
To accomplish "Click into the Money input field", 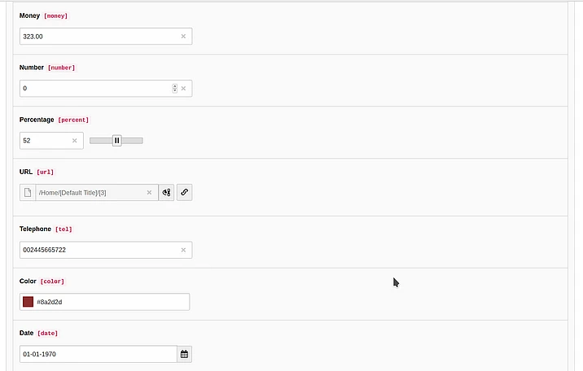I will pos(98,37).
